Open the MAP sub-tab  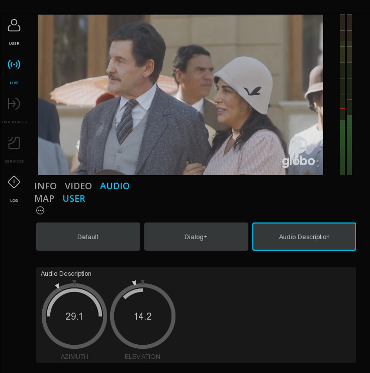click(44, 199)
